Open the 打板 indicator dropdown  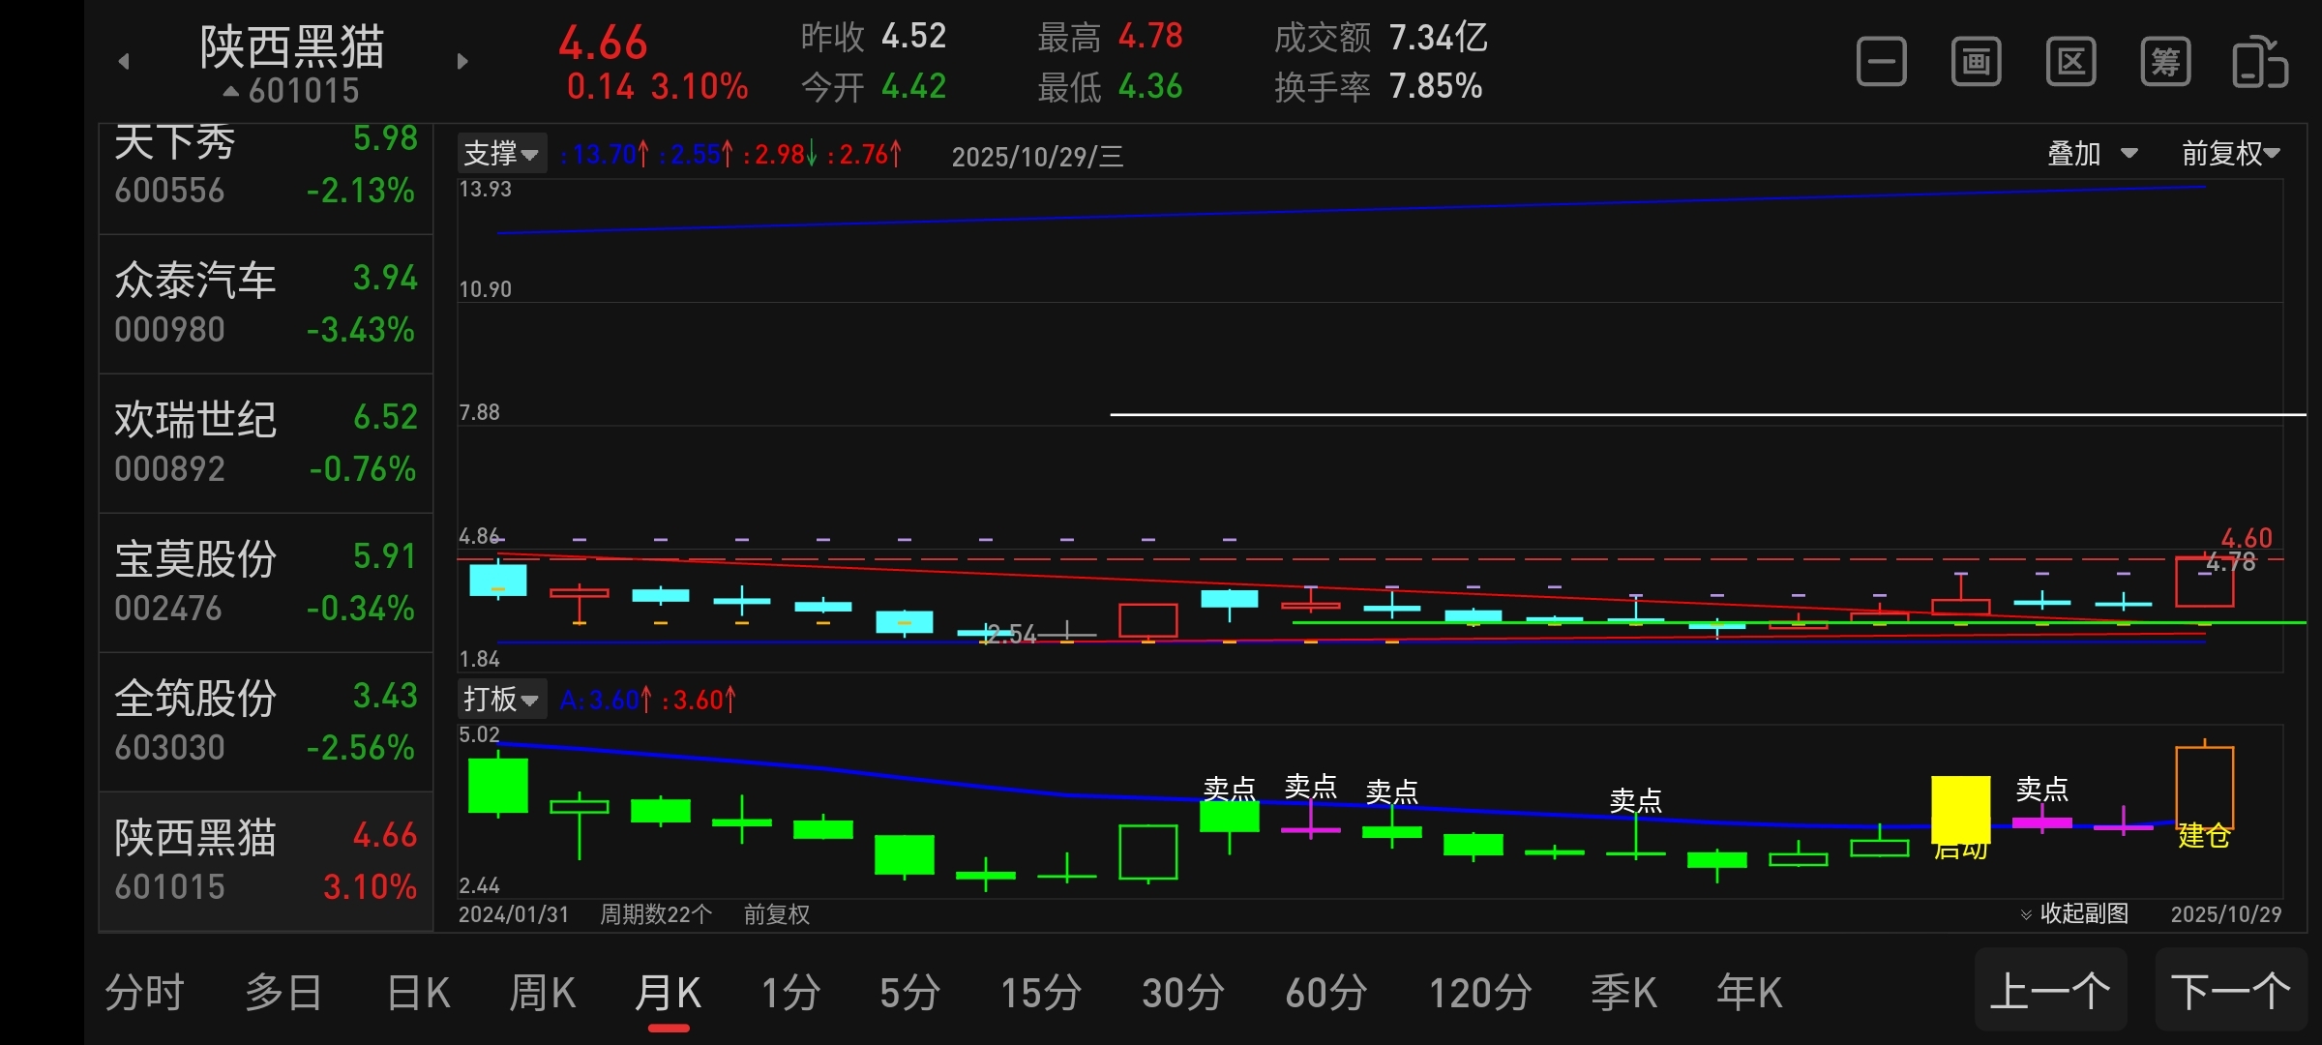tap(501, 699)
